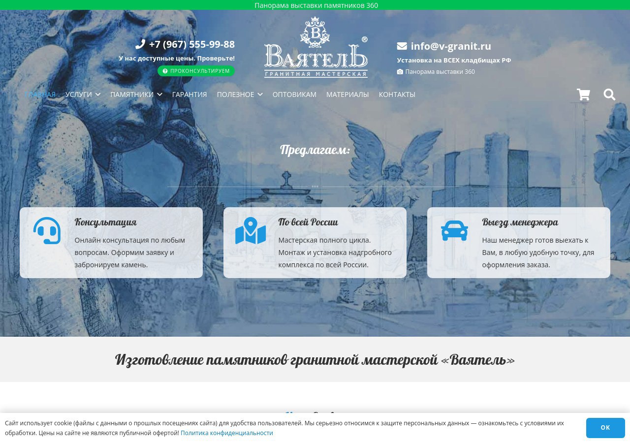The image size is (630, 443).
Task: Click the green top banner panorama link
Action: (316, 5)
